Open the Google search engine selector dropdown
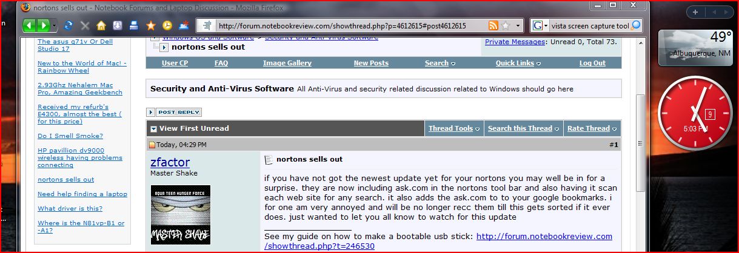The image size is (739, 253). (539, 25)
